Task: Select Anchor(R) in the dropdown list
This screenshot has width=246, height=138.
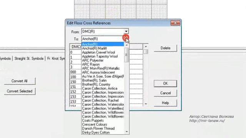Action: click(103, 44)
